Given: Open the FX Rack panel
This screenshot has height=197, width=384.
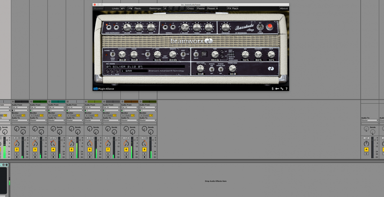Looking at the screenshot, I should (233, 8).
